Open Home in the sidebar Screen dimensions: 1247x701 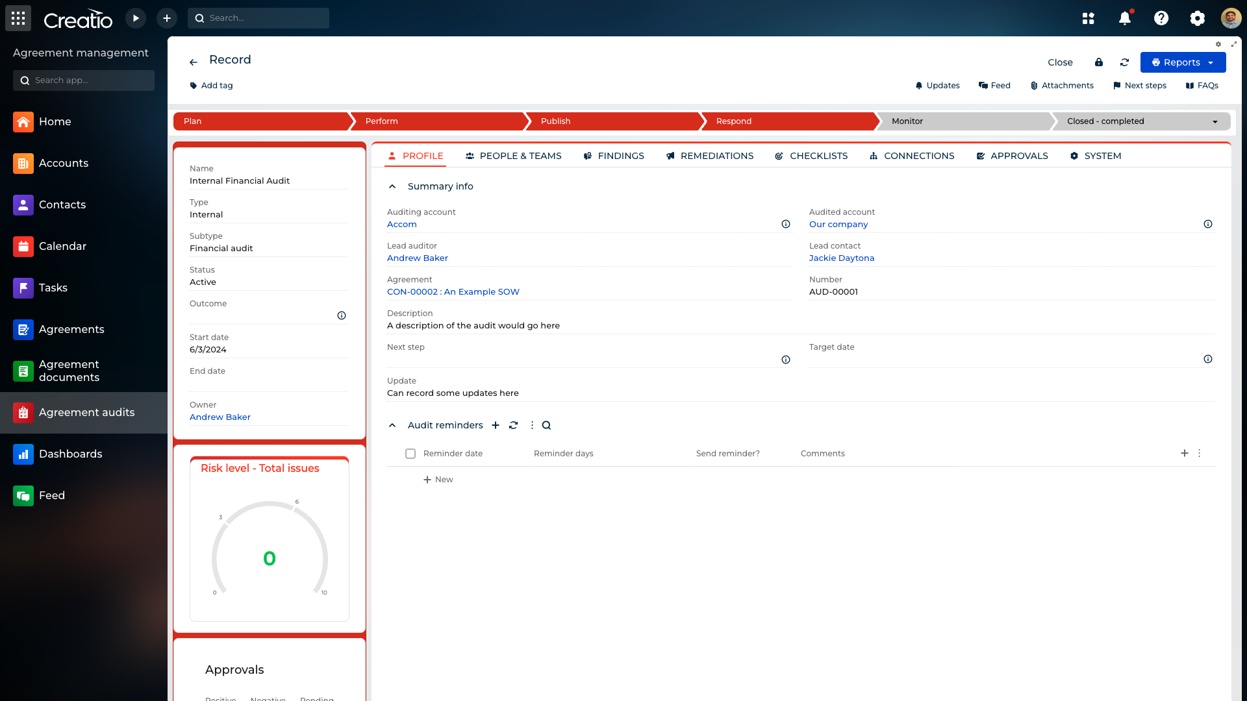coord(84,121)
